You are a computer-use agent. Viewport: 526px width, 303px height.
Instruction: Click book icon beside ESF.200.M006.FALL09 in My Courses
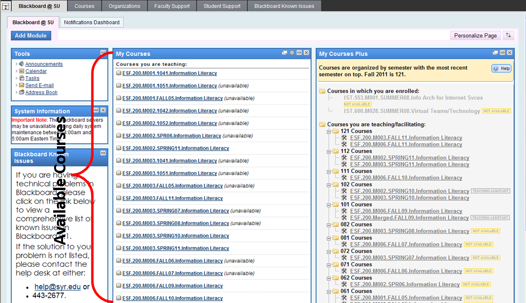point(119,286)
